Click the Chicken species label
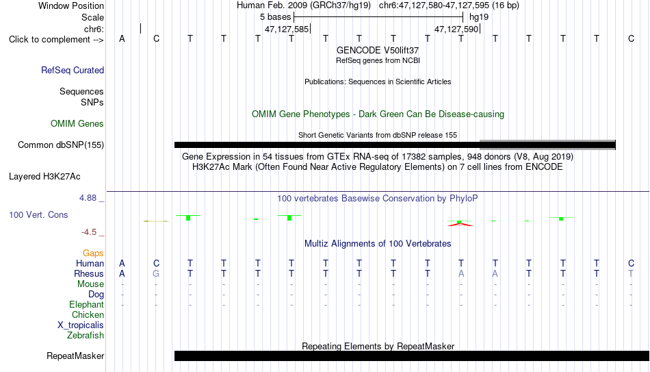Screen dimensions: 650x372 coord(88,315)
